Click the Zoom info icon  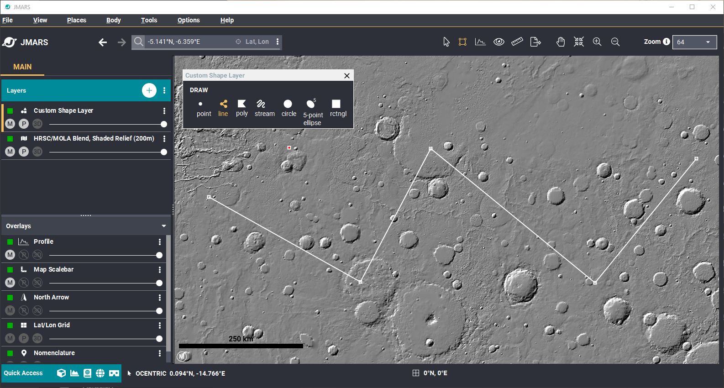click(666, 42)
